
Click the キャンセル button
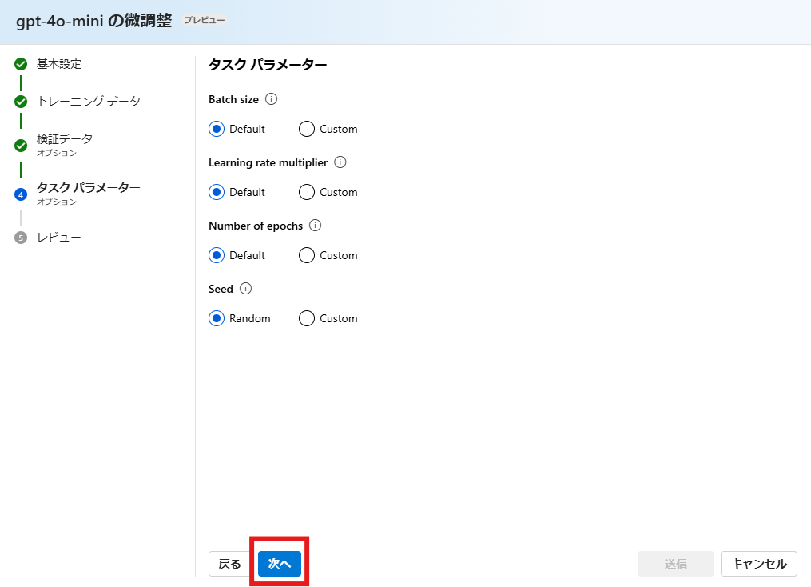759,564
